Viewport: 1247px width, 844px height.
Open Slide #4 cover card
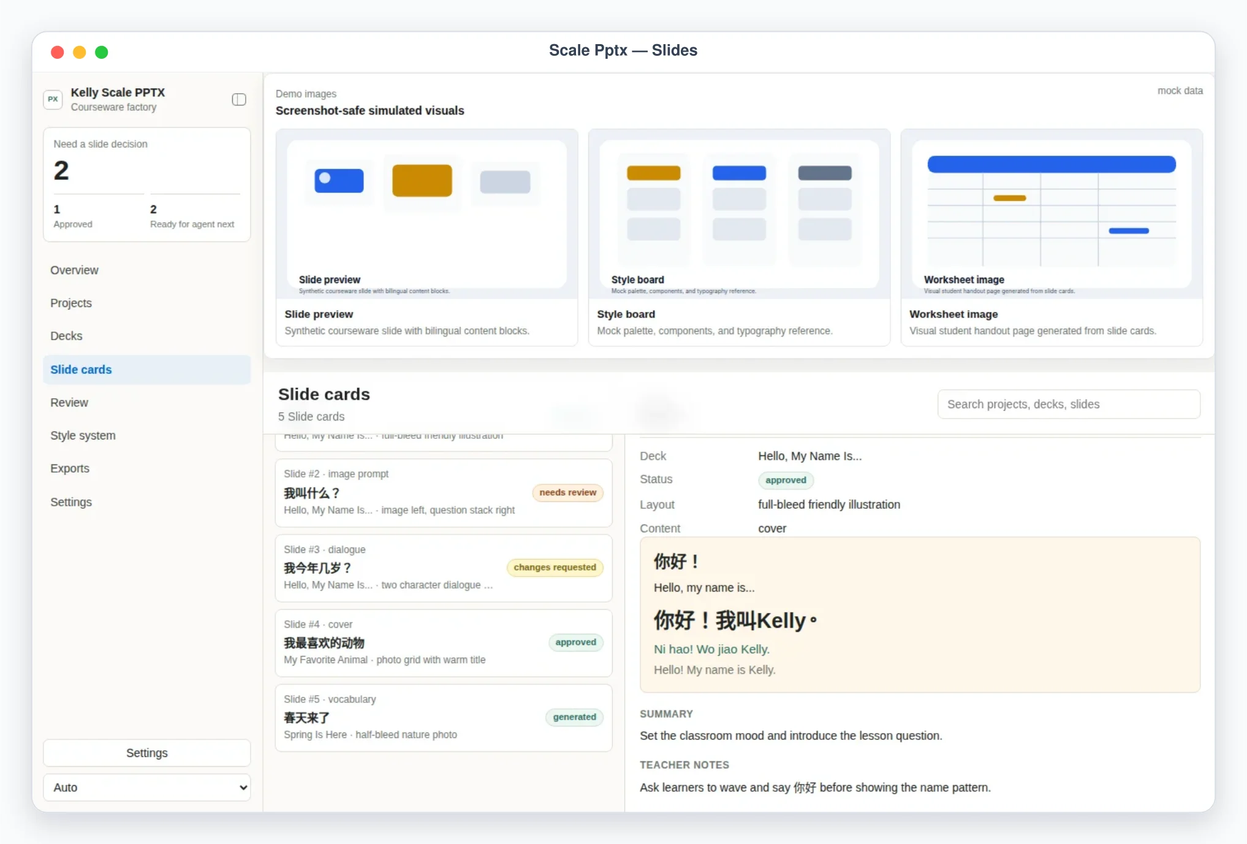point(444,643)
